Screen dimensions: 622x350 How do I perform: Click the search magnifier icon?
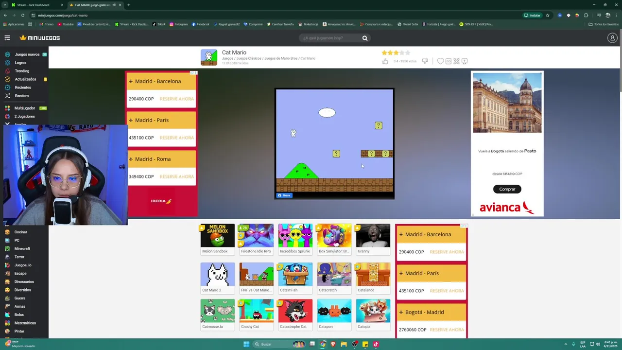pos(364,38)
